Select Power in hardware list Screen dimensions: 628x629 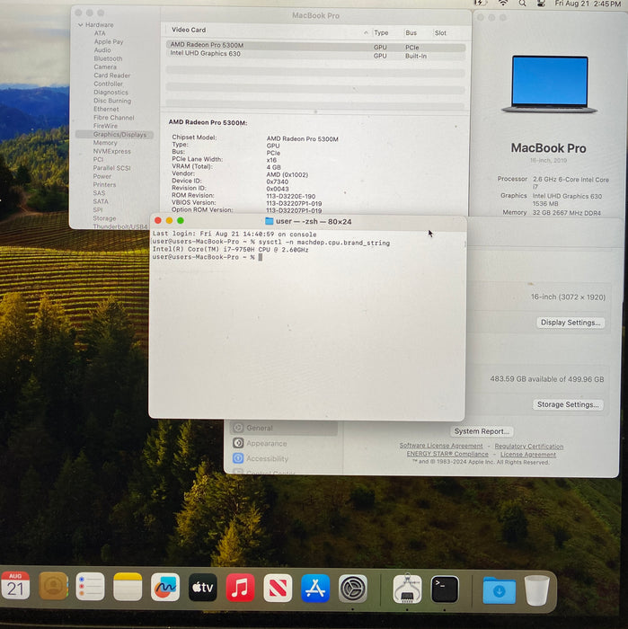[102, 176]
